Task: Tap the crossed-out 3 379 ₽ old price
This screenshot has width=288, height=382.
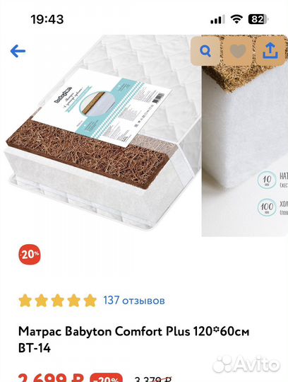Action: pyautogui.click(x=153, y=379)
